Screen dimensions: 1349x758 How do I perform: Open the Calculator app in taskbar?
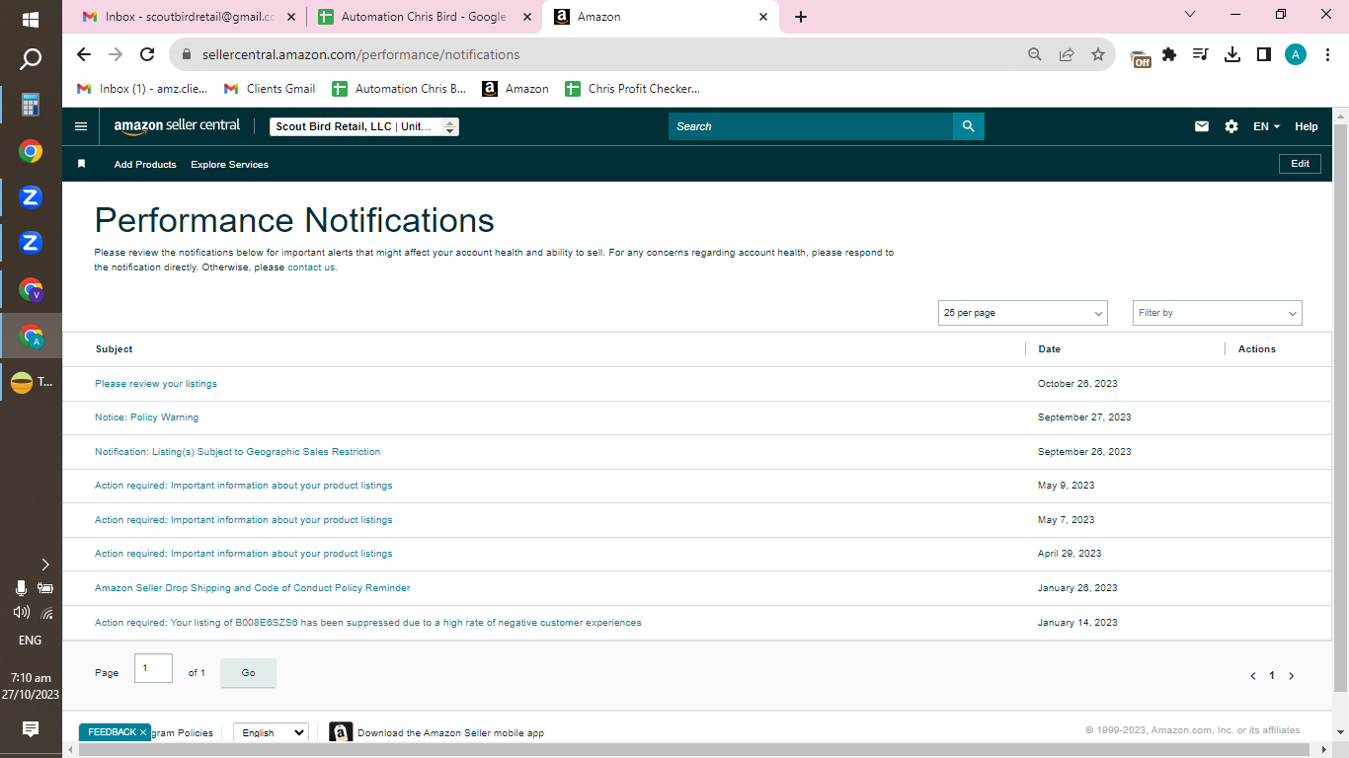[x=31, y=105]
